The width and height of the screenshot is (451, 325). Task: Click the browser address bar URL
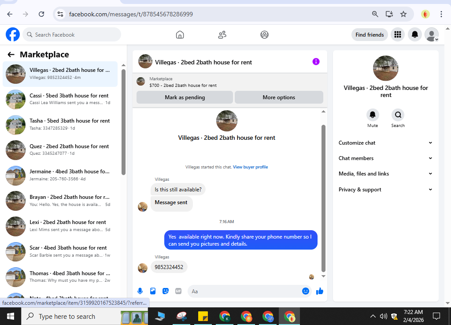coord(131,14)
